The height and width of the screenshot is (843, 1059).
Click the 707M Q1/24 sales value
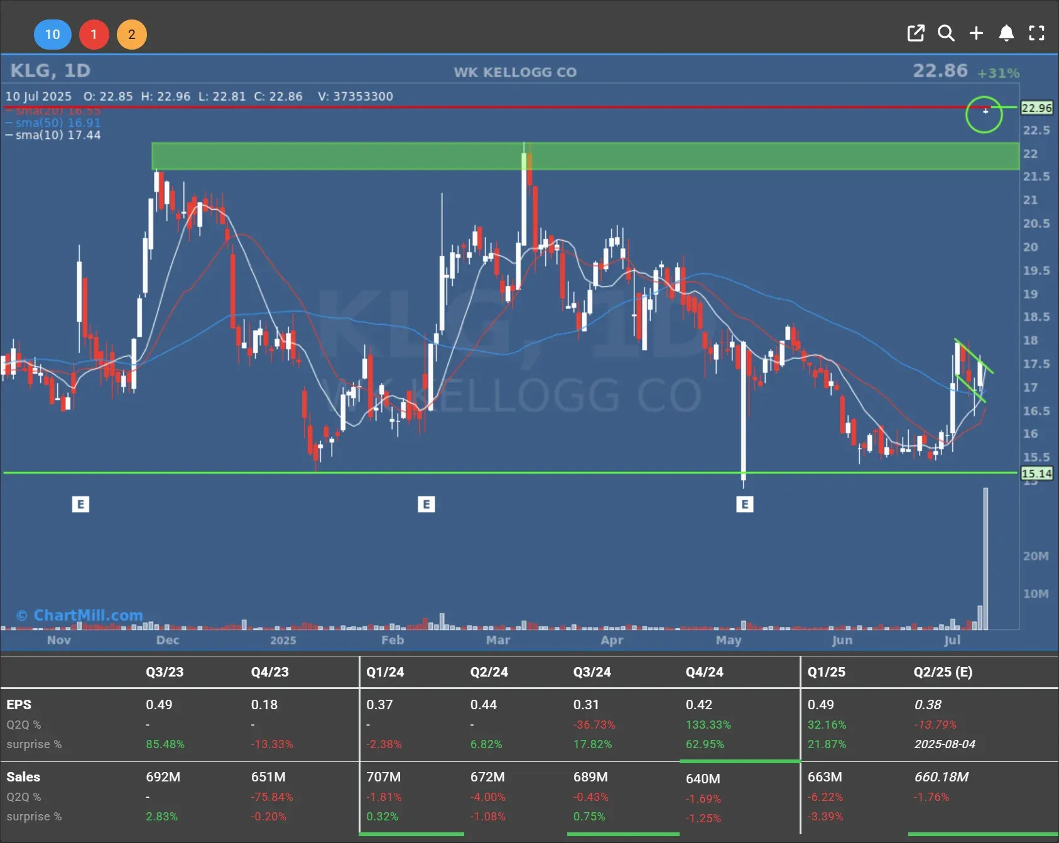(x=383, y=777)
